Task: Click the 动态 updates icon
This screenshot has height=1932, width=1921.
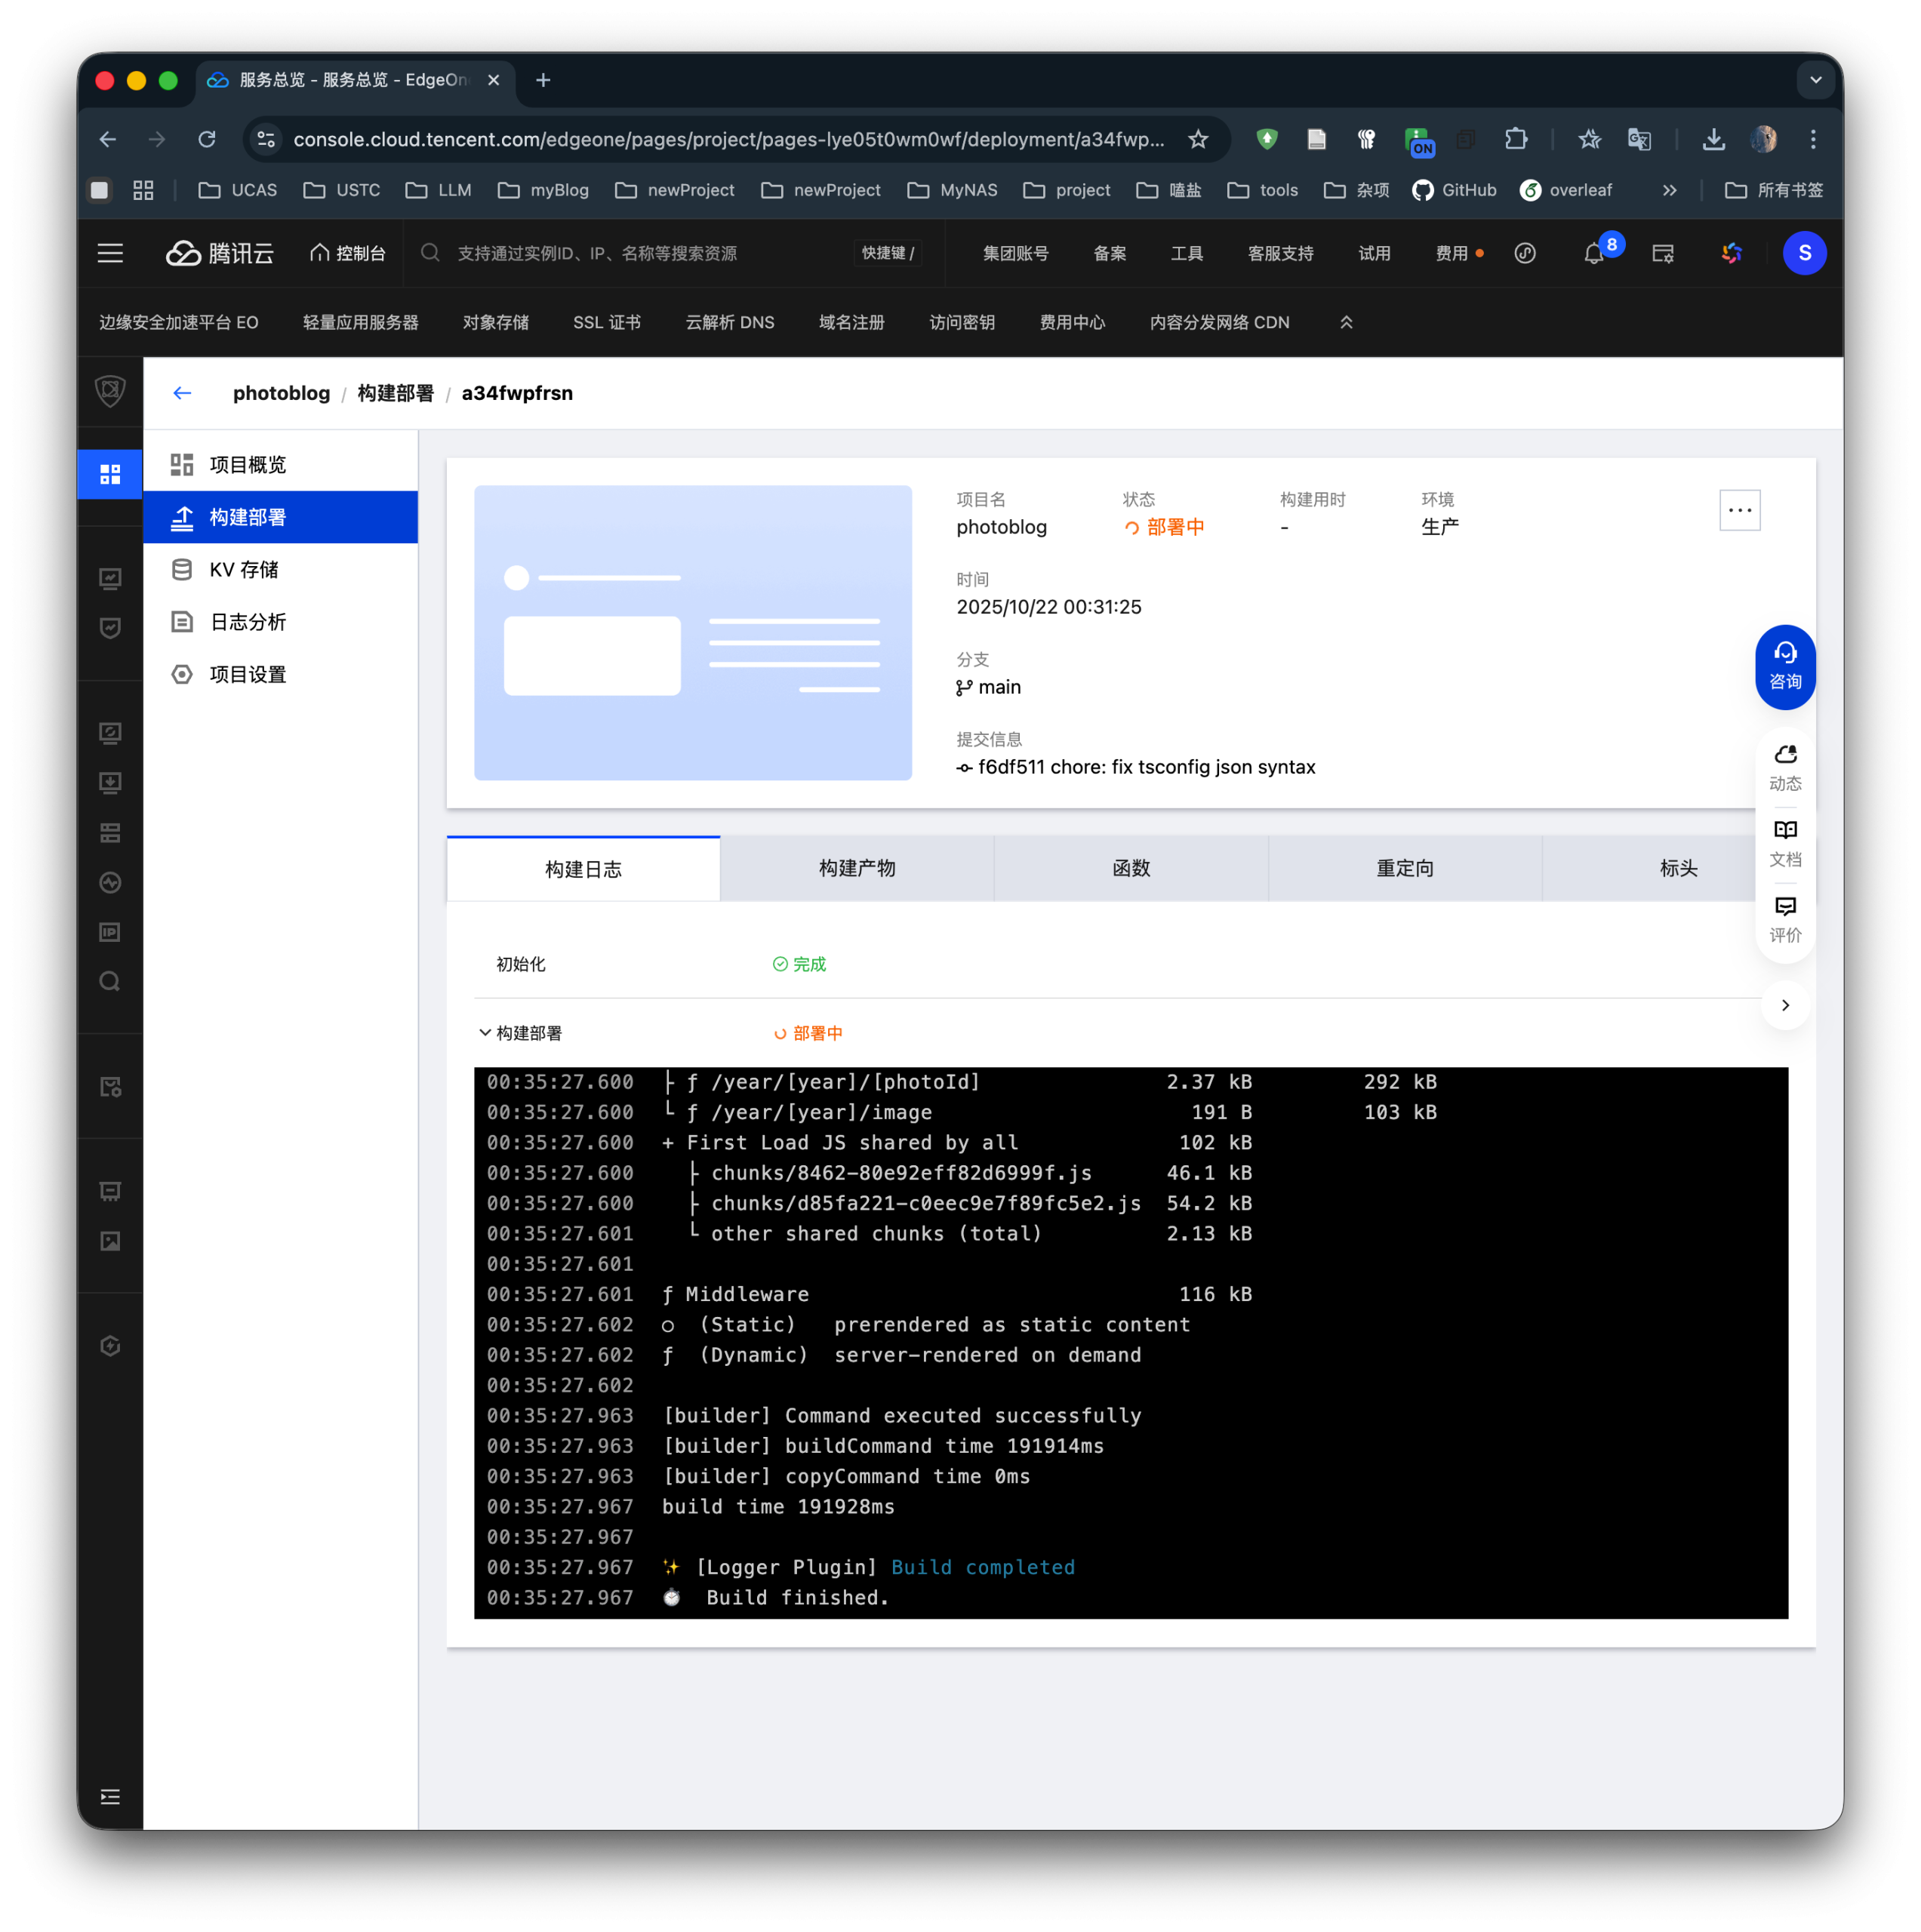Action: click(1785, 767)
